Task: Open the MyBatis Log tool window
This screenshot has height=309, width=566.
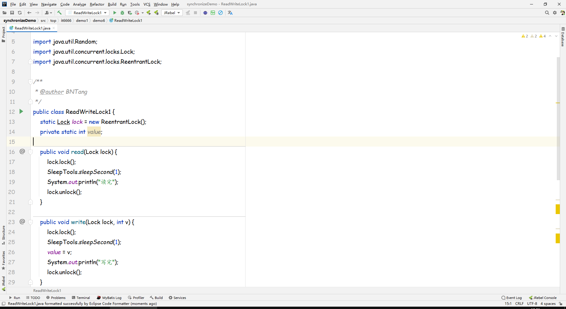Action: pyautogui.click(x=109, y=298)
